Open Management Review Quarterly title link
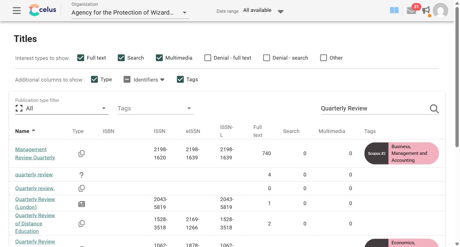This screenshot has width=460, height=247. click(x=35, y=153)
